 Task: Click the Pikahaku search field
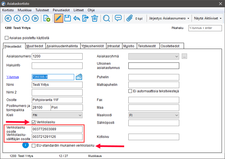[205, 28]
